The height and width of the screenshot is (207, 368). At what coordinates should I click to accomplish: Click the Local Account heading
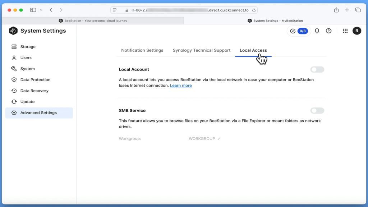134,69
